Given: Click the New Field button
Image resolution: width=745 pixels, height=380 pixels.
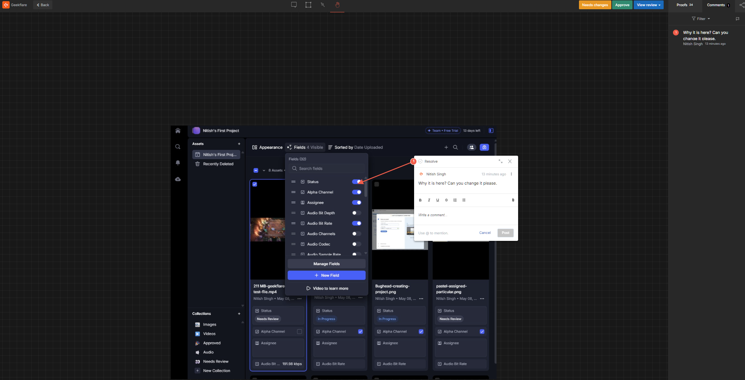Looking at the screenshot, I should (x=326, y=275).
